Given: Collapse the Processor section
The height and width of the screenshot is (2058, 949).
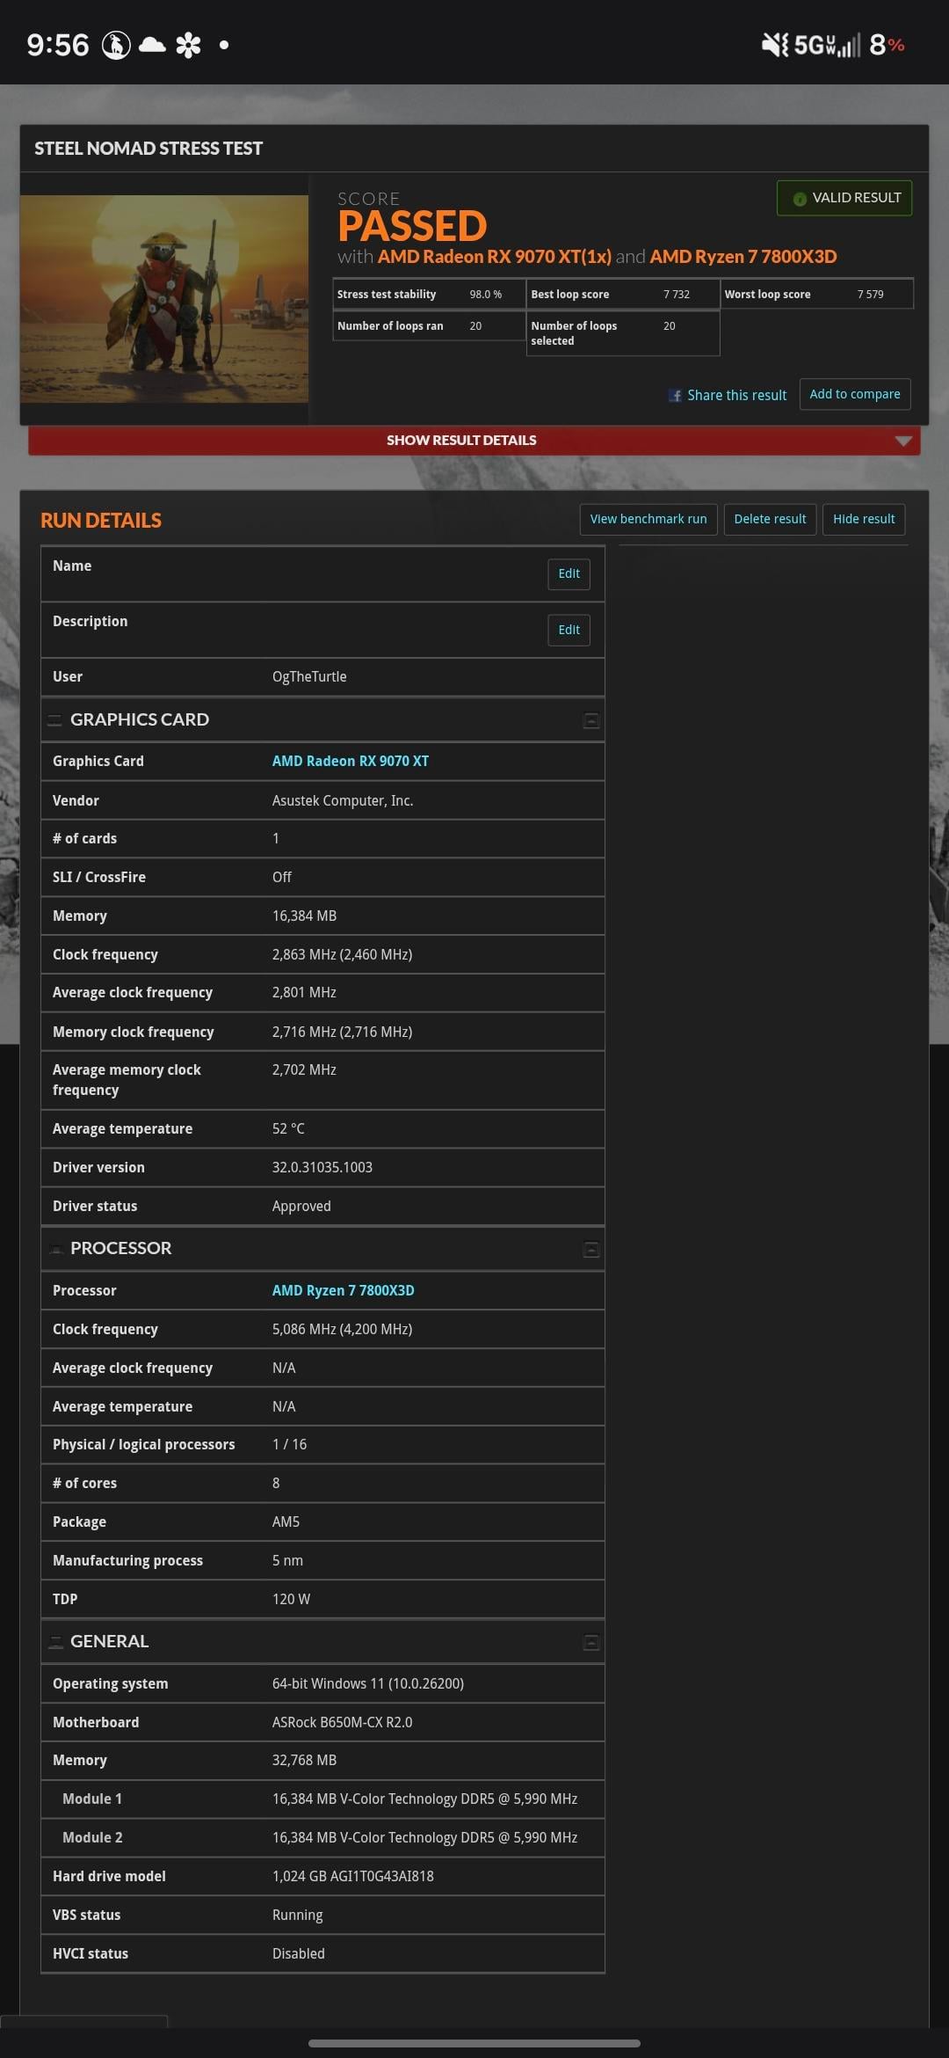Looking at the screenshot, I should (591, 1250).
